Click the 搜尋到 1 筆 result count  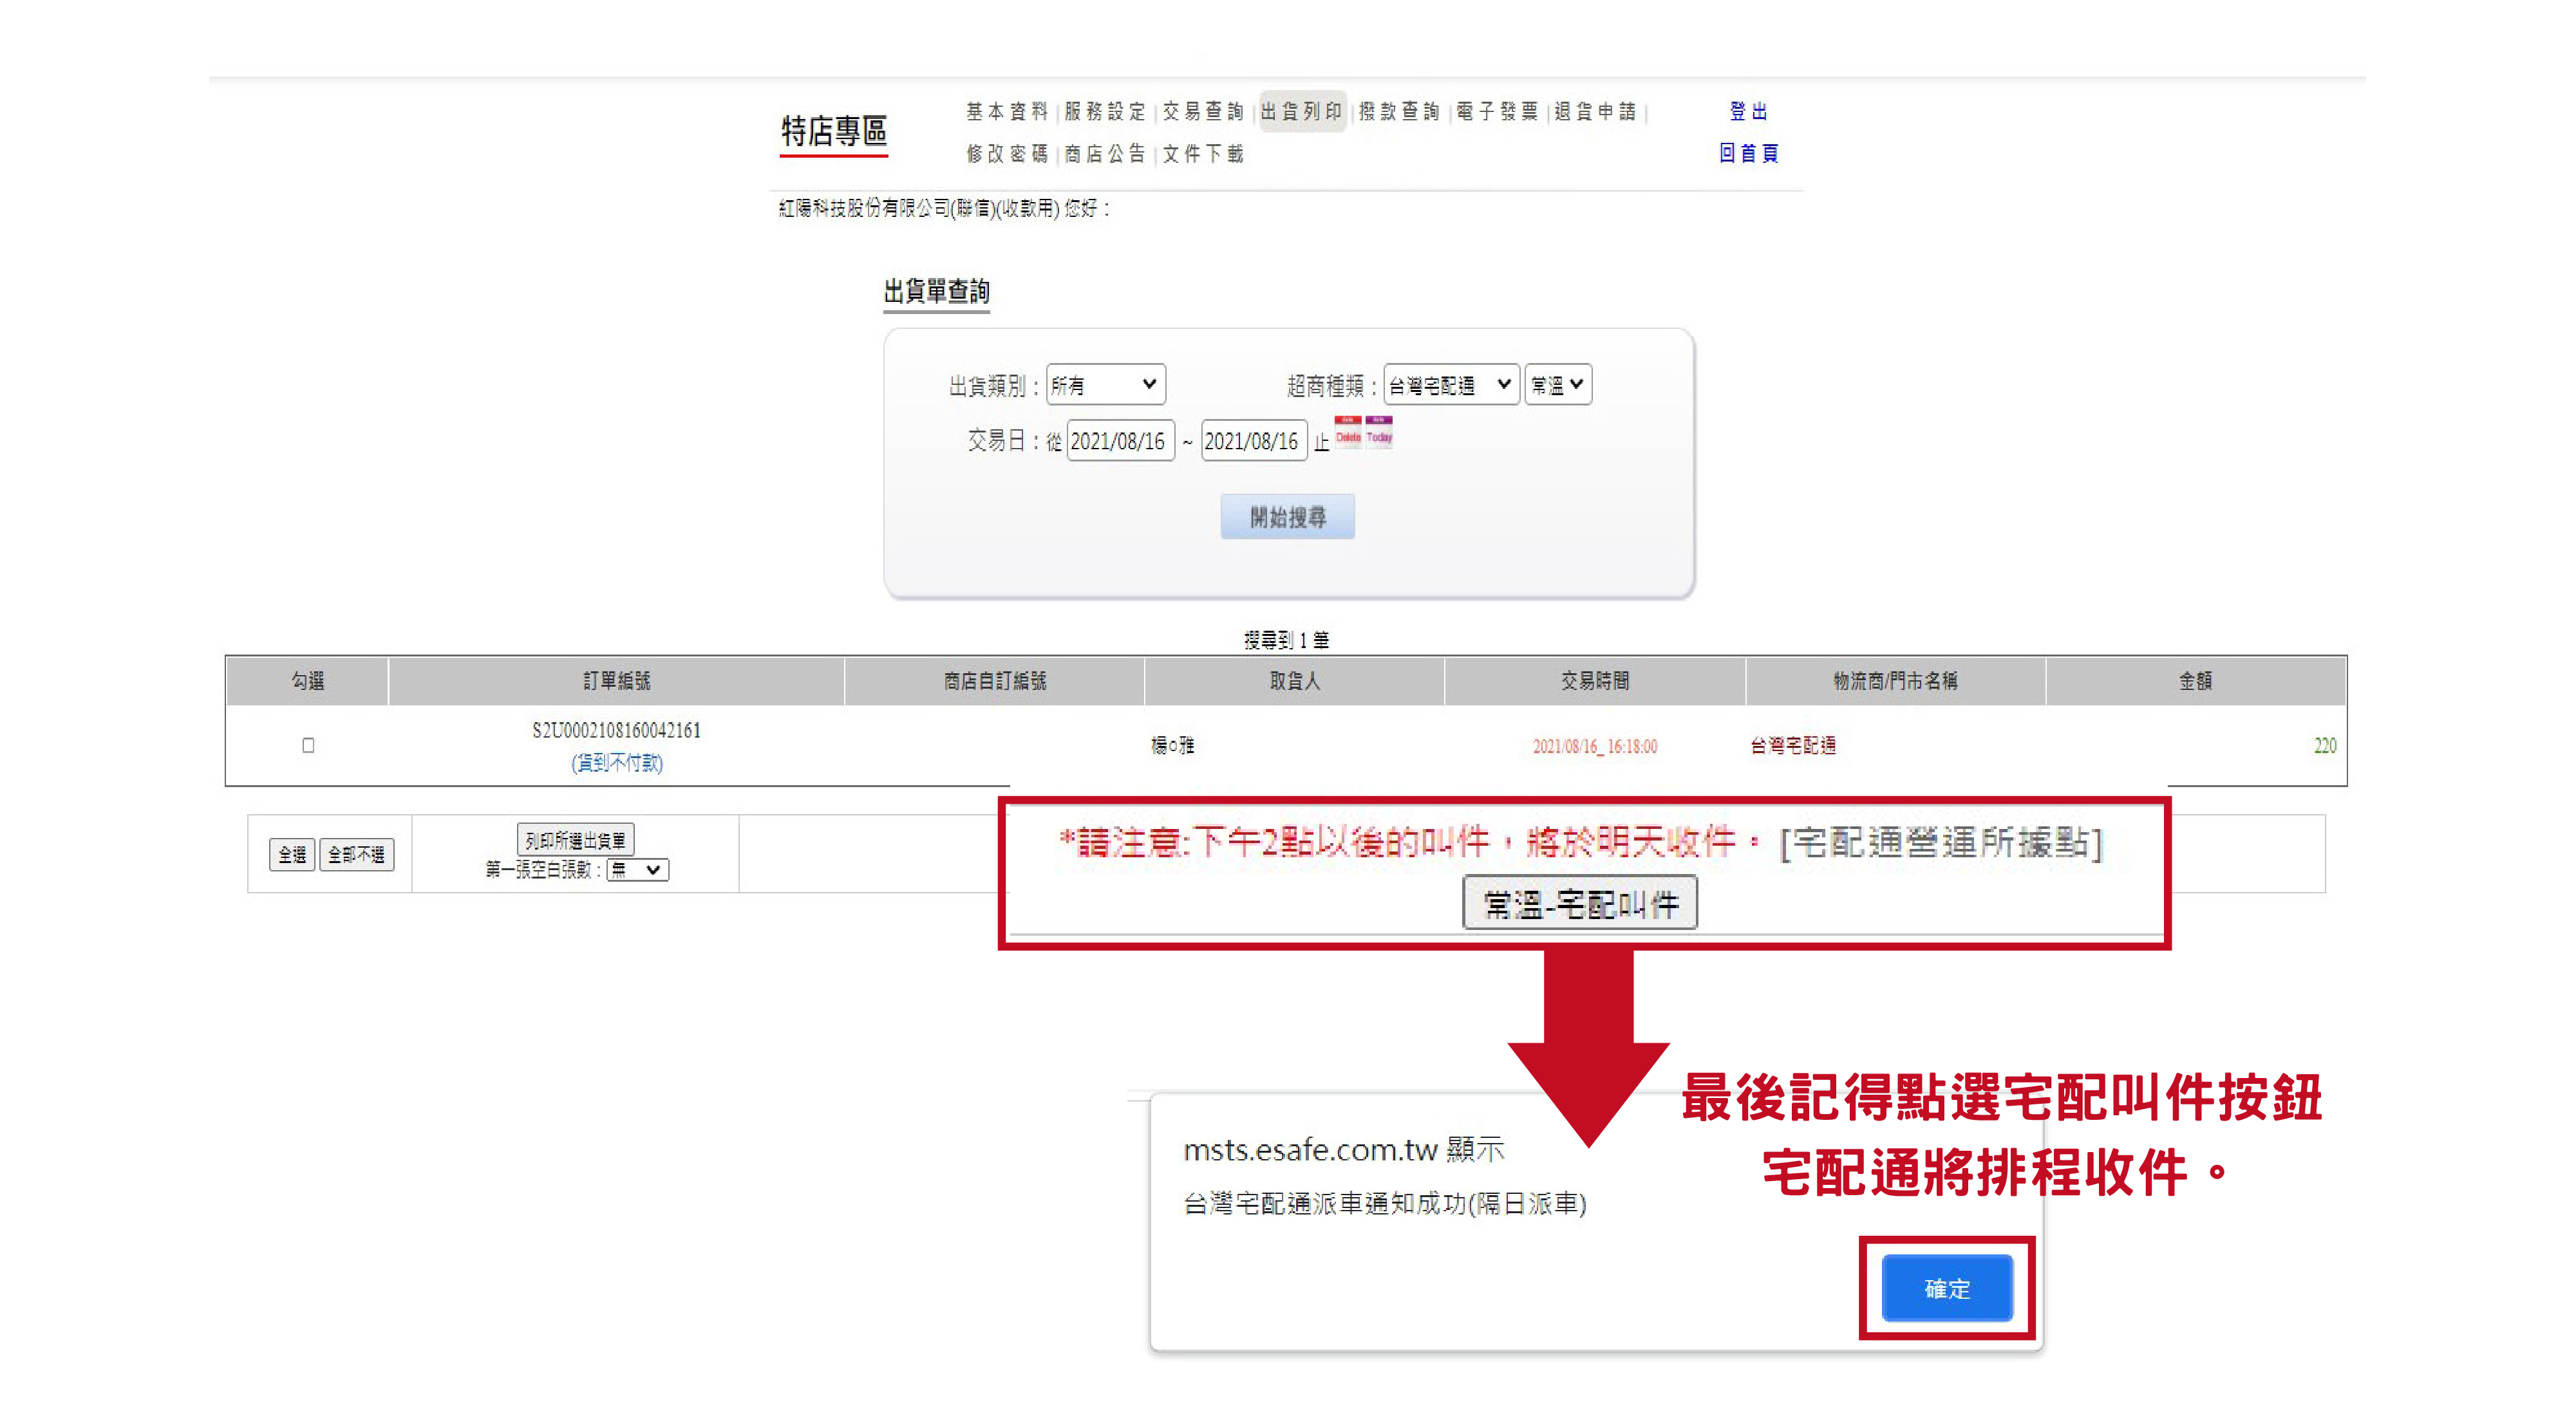click(x=1286, y=640)
